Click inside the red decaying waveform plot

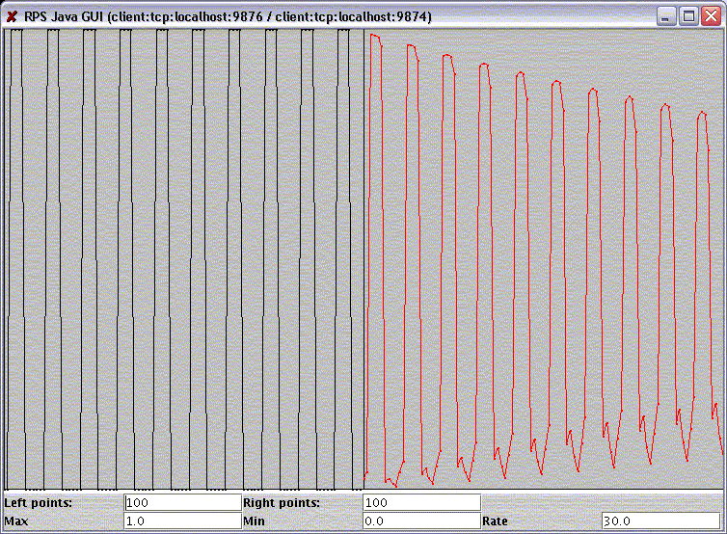(x=545, y=260)
